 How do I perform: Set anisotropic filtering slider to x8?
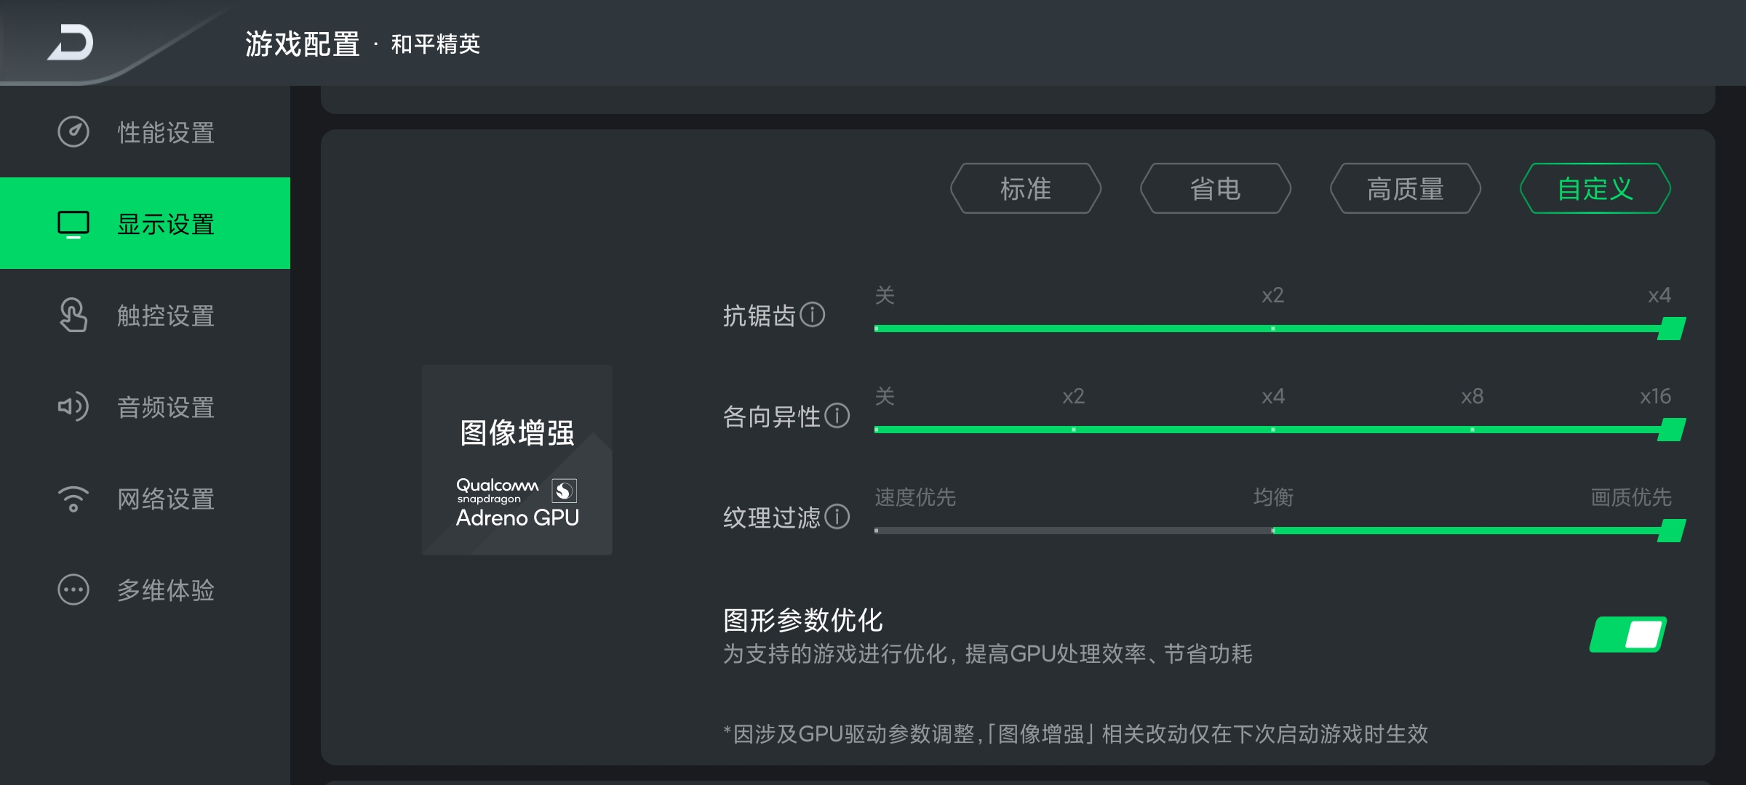coord(1472,430)
